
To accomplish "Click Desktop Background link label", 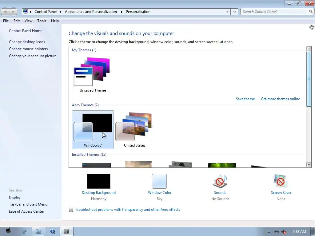I will [x=99, y=193].
